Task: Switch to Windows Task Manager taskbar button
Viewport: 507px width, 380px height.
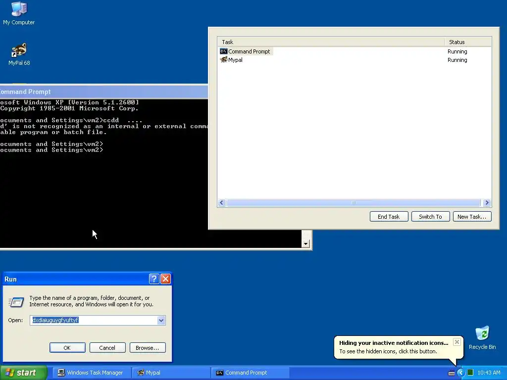Action: pyautogui.click(x=92, y=373)
